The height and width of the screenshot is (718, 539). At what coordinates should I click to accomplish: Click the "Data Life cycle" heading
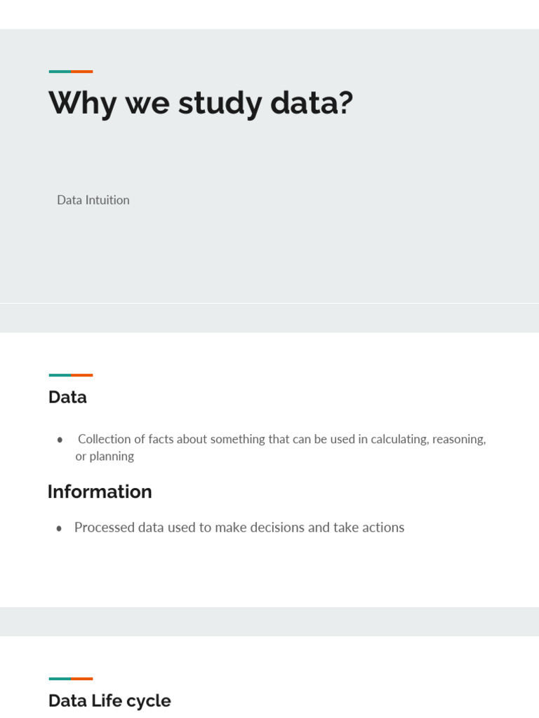point(109,701)
